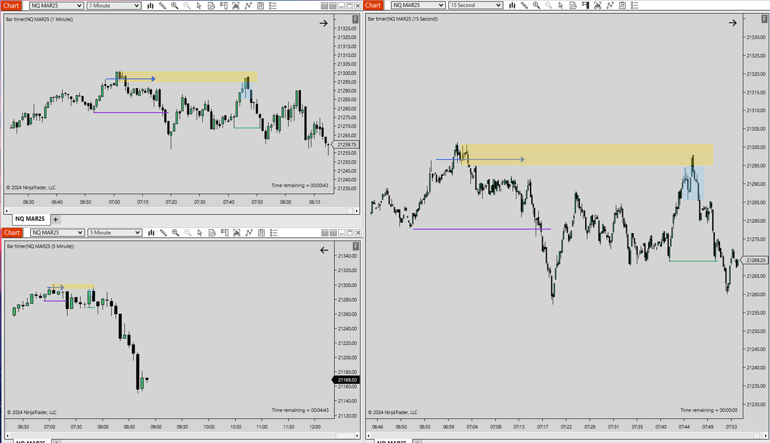
Task: Open the 5 Minute interval dropdown
Action: pos(114,232)
